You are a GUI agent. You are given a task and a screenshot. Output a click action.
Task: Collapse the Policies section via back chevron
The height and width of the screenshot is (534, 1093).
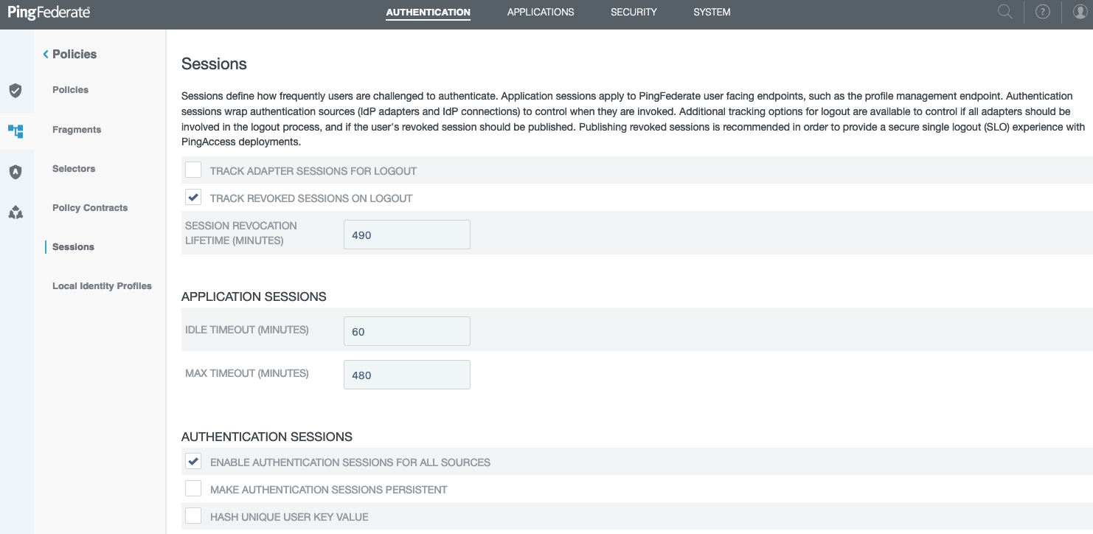[46, 54]
